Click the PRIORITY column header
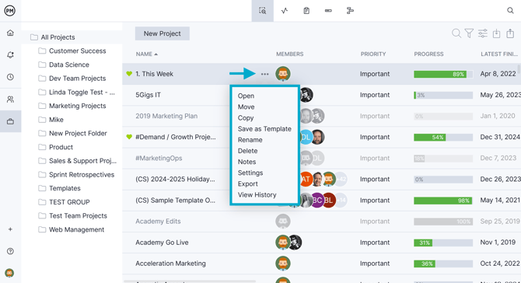The width and height of the screenshot is (521, 283). click(x=373, y=54)
